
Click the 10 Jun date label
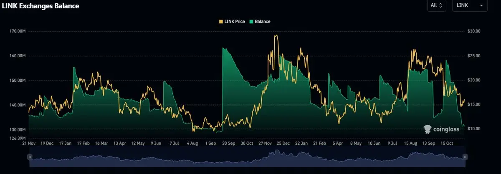pos(374,143)
